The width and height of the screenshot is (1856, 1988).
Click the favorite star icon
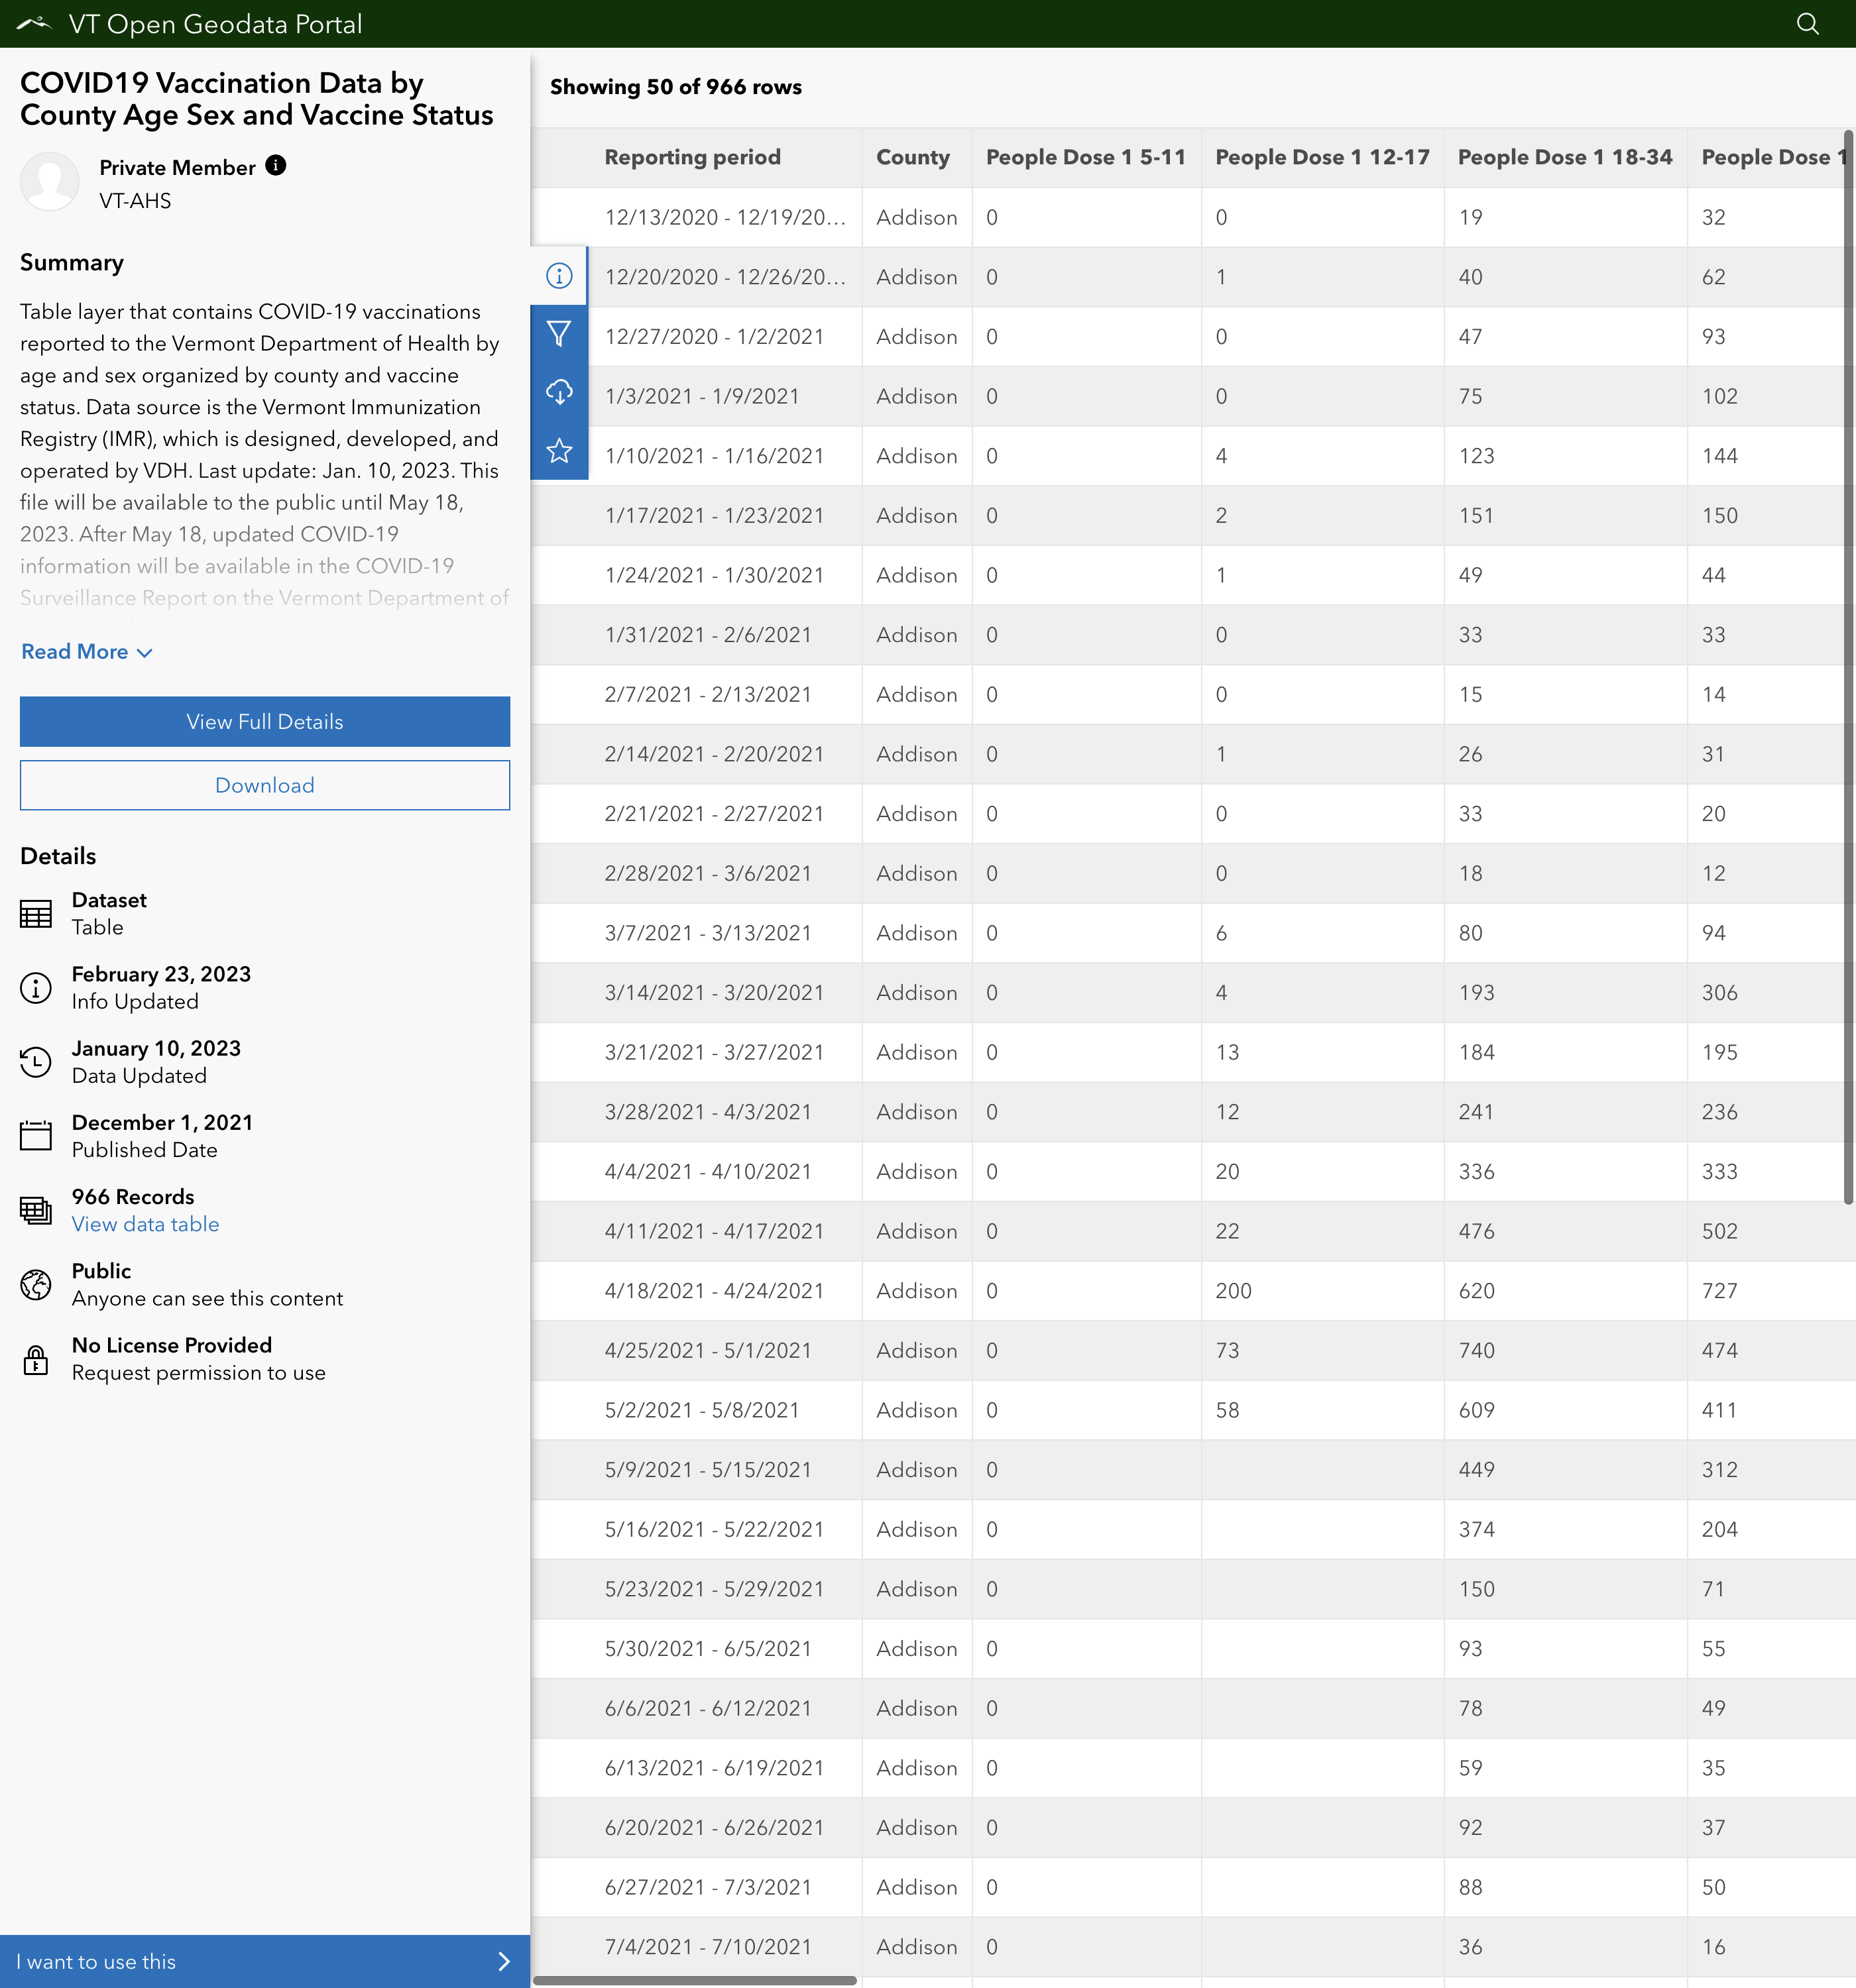[559, 451]
